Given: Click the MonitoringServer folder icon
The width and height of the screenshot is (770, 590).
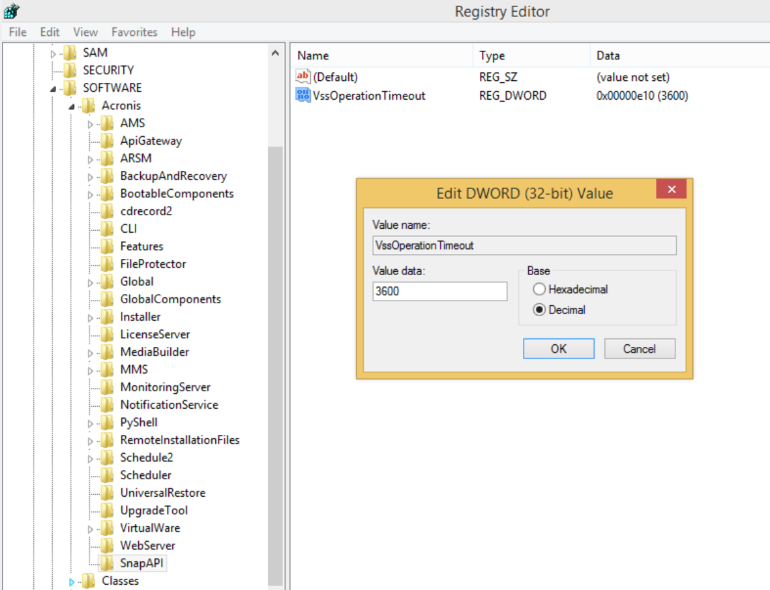Looking at the screenshot, I should coord(107,387).
